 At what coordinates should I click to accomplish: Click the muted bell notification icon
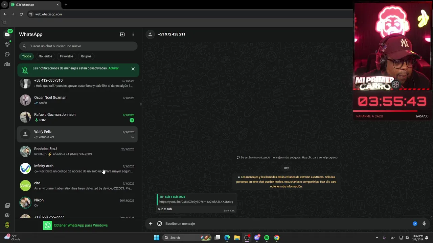(x=25, y=70)
